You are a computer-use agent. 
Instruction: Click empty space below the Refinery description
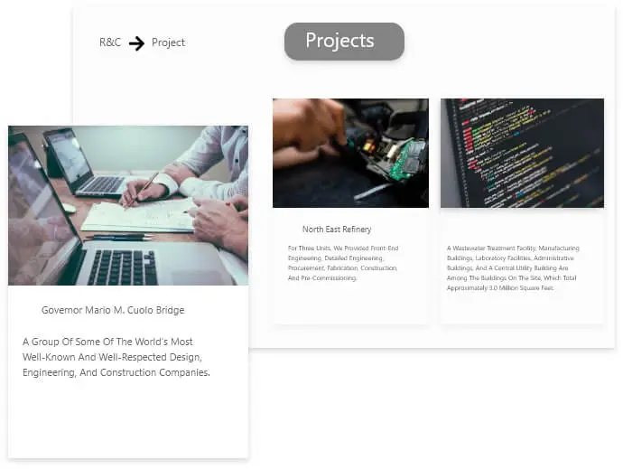click(350, 303)
